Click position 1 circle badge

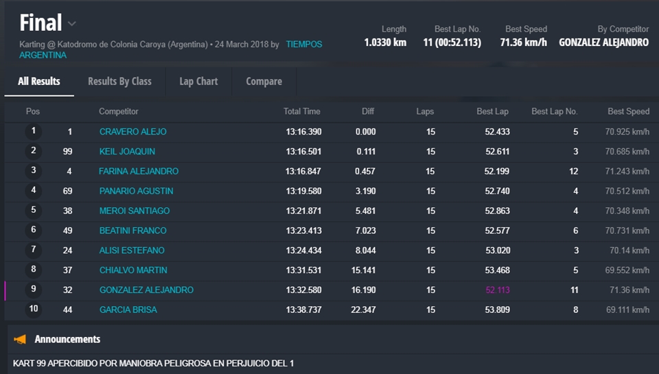coord(33,131)
